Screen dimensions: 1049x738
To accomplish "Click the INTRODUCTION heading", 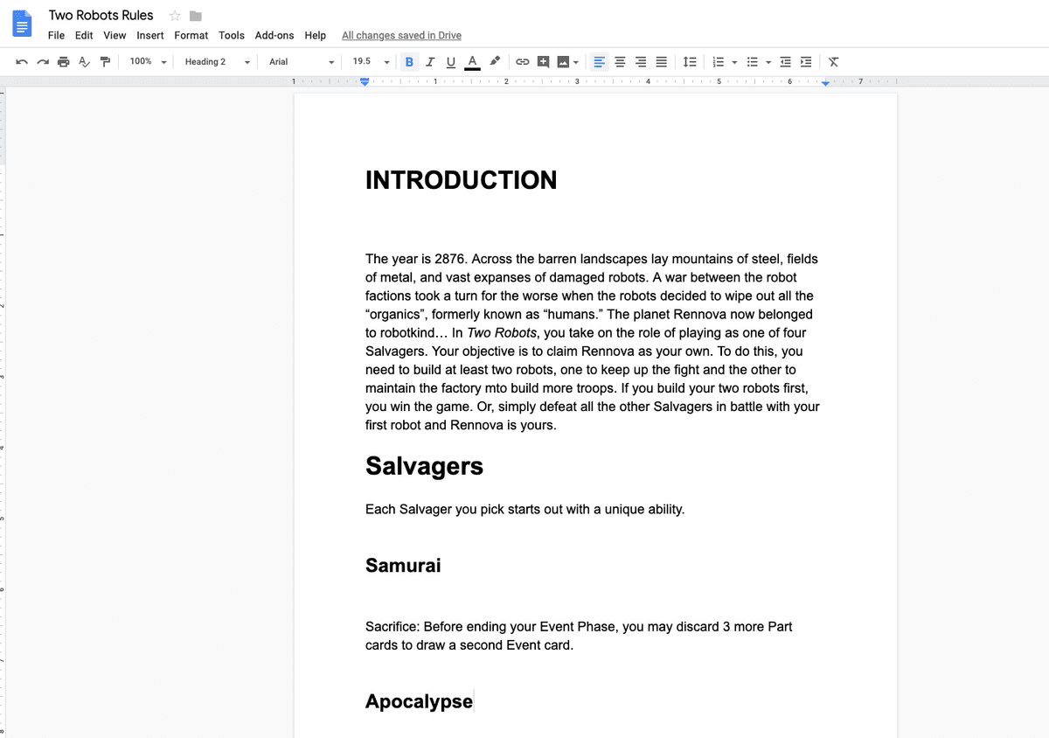I will tap(461, 180).
